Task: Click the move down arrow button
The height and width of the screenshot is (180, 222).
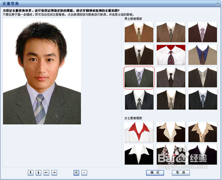Action: 39,172
